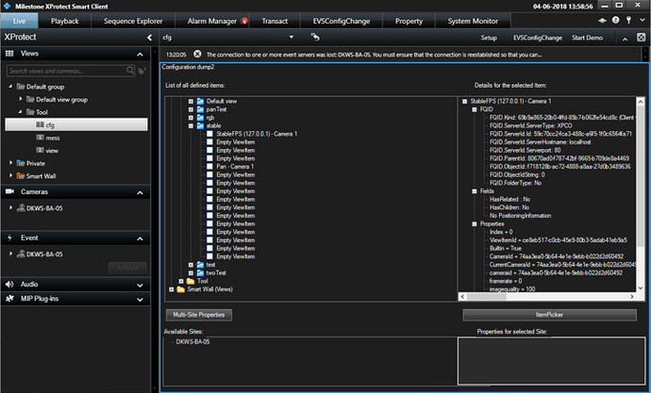Open the cfg view dropdown arrow
This screenshot has width=651, height=393.
[292, 37]
